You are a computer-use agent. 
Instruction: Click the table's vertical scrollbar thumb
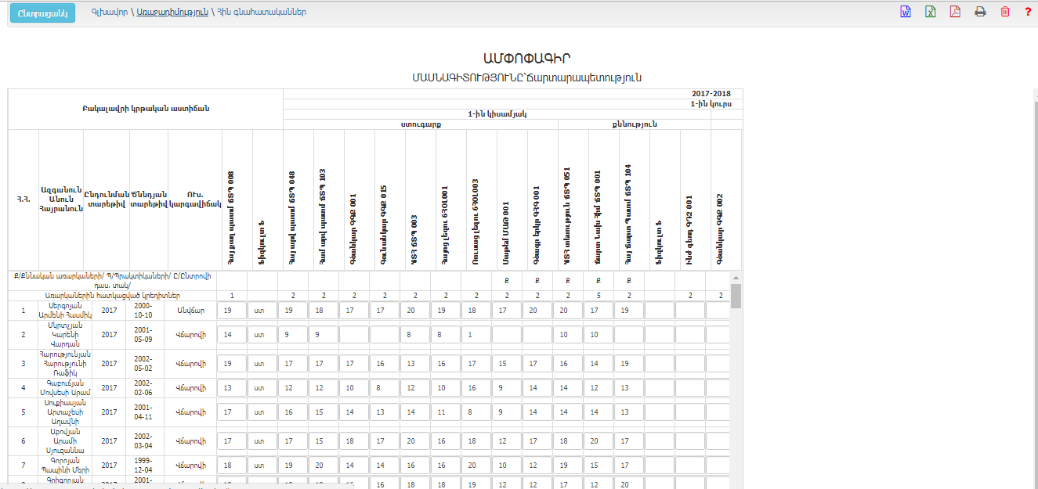(736, 297)
